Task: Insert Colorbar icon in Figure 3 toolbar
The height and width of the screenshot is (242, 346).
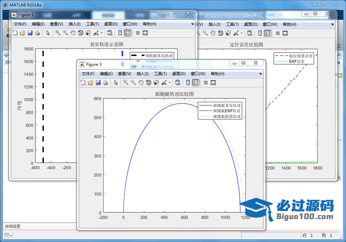Action: [x=188, y=83]
